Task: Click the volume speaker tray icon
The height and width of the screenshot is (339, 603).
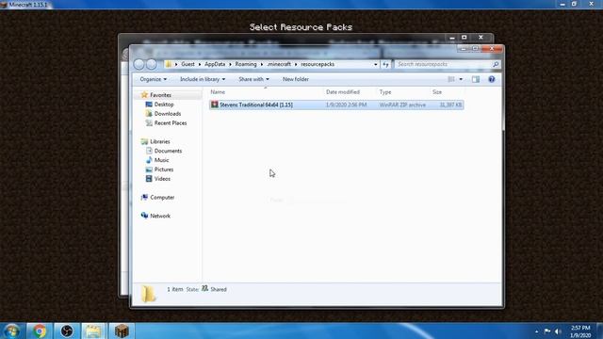Action: [x=558, y=331]
